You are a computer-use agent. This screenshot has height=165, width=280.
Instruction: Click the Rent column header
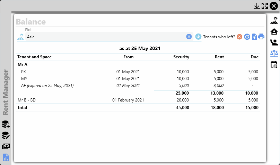point(219,57)
